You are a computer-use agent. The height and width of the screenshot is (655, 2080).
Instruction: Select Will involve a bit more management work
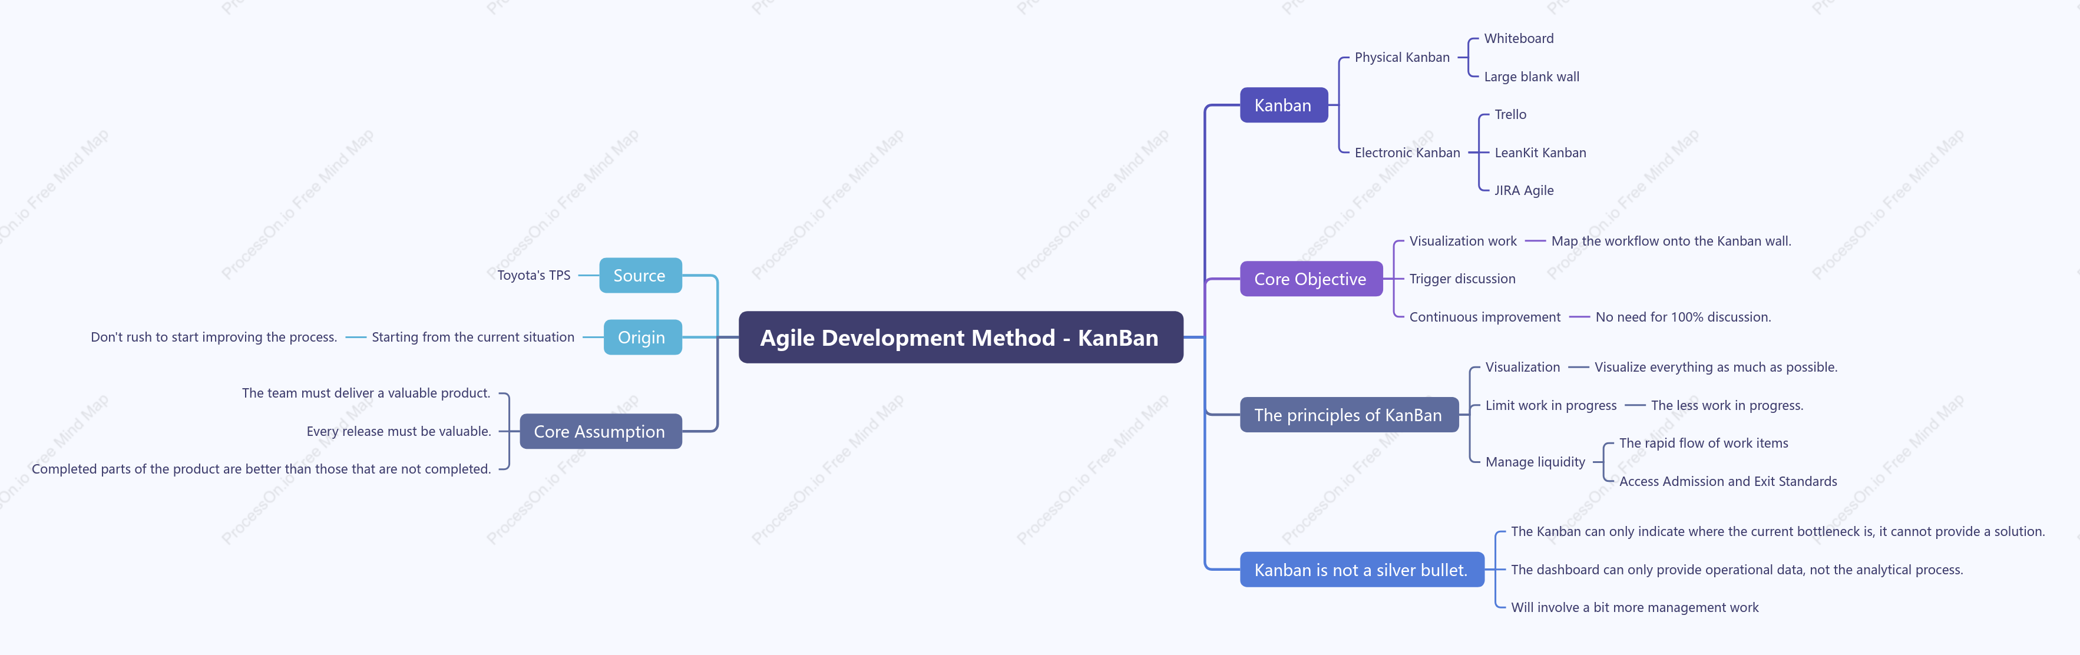(x=1634, y=607)
